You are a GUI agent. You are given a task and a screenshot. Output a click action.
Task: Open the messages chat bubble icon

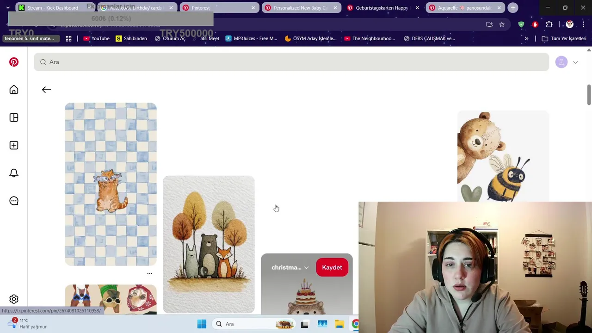click(14, 201)
